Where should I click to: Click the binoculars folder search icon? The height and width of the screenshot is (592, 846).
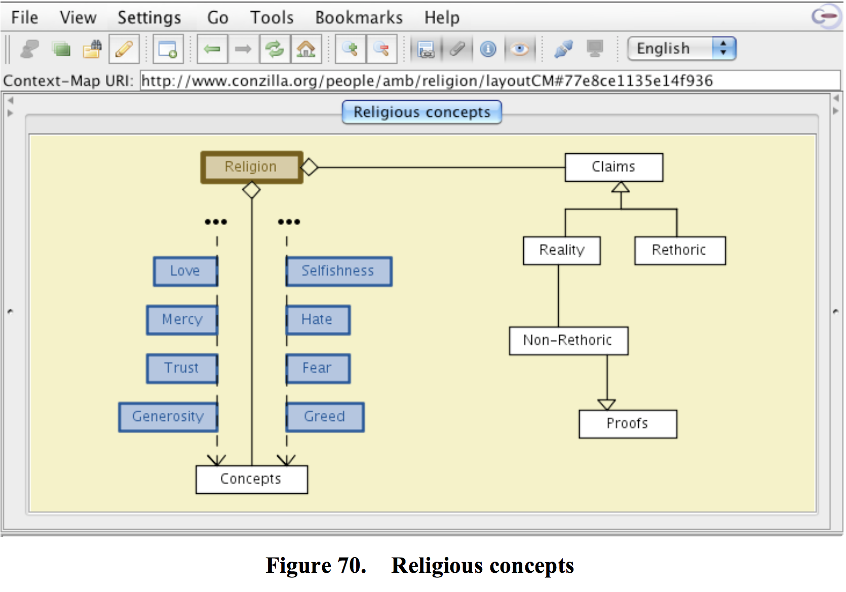(x=92, y=49)
